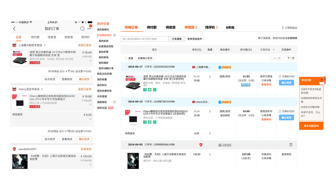Image resolution: width=336 pixels, height=189 pixels.
Task: Tap the back arrow in mobile 我的订单 header
Action: tap(14, 28)
